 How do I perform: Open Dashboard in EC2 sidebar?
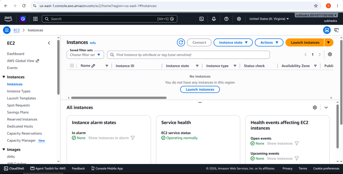pos(15,54)
